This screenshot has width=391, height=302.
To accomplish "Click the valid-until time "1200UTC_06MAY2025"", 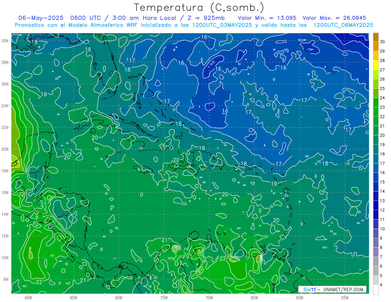I will [x=343, y=25].
